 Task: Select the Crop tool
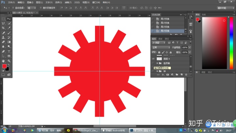click(3, 28)
